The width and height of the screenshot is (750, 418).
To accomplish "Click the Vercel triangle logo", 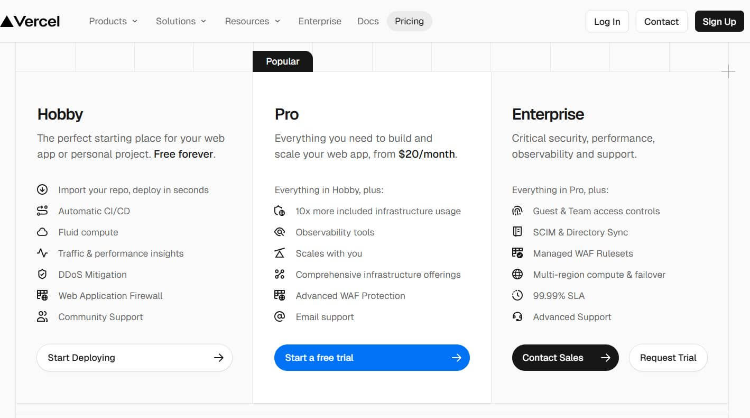I will (x=7, y=21).
